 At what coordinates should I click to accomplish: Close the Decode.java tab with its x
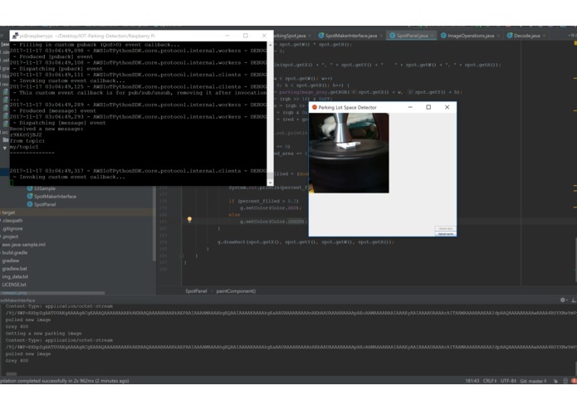click(544, 36)
